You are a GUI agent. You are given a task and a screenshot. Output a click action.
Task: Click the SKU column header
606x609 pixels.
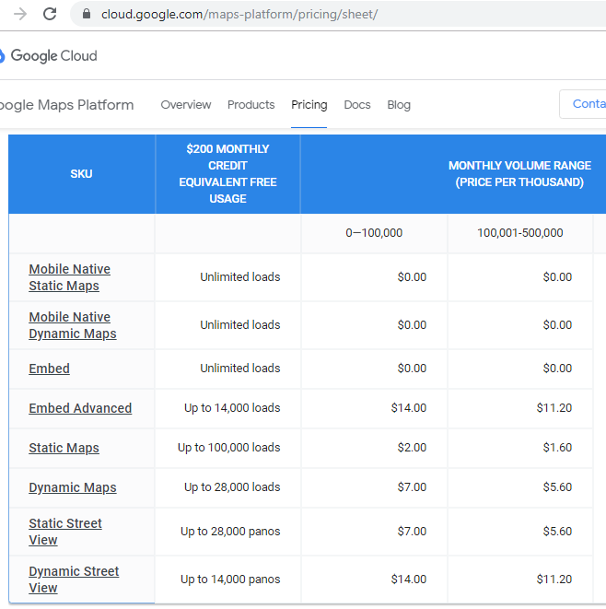tap(82, 173)
